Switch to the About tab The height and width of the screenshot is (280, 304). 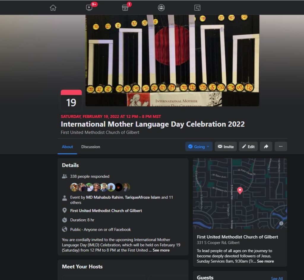[67, 147]
